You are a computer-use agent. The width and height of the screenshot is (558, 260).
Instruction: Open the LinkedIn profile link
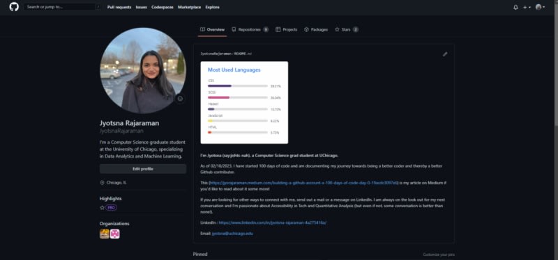(x=272, y=222)
